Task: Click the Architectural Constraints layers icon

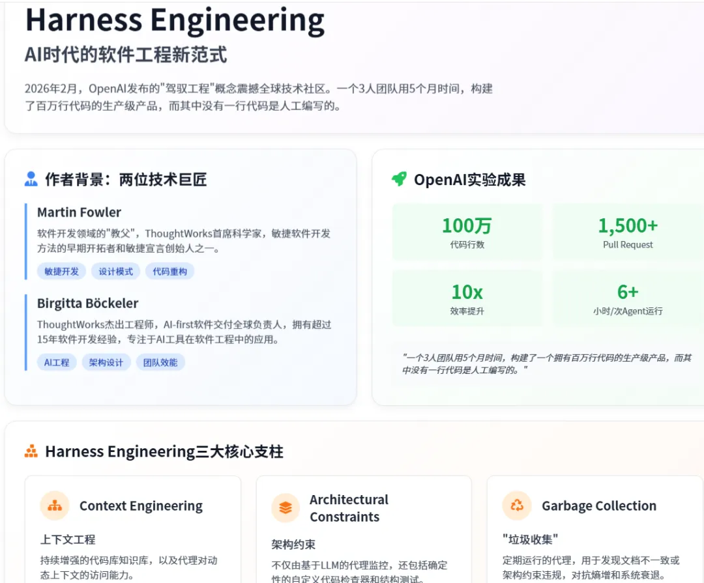Action: 286,507
